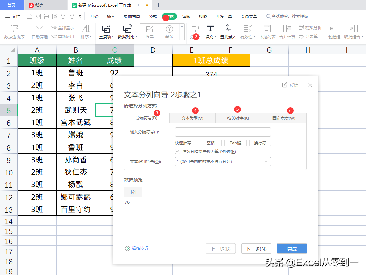Expand the quick access toolbar customize arrow
Image resolution: width=366 pixels, height=275 pixels.
(x=80, y=16)
